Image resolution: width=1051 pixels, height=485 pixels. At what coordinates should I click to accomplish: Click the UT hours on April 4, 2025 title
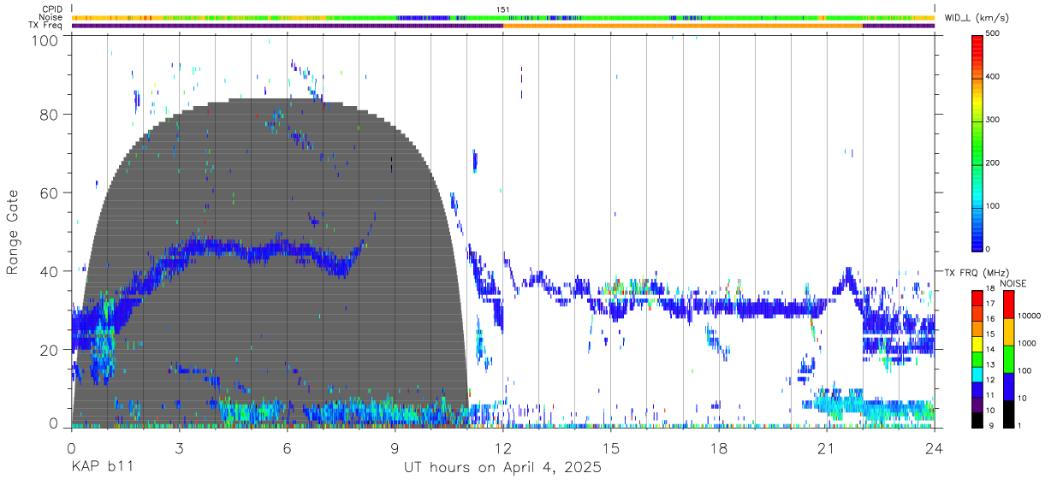(502, 468)
